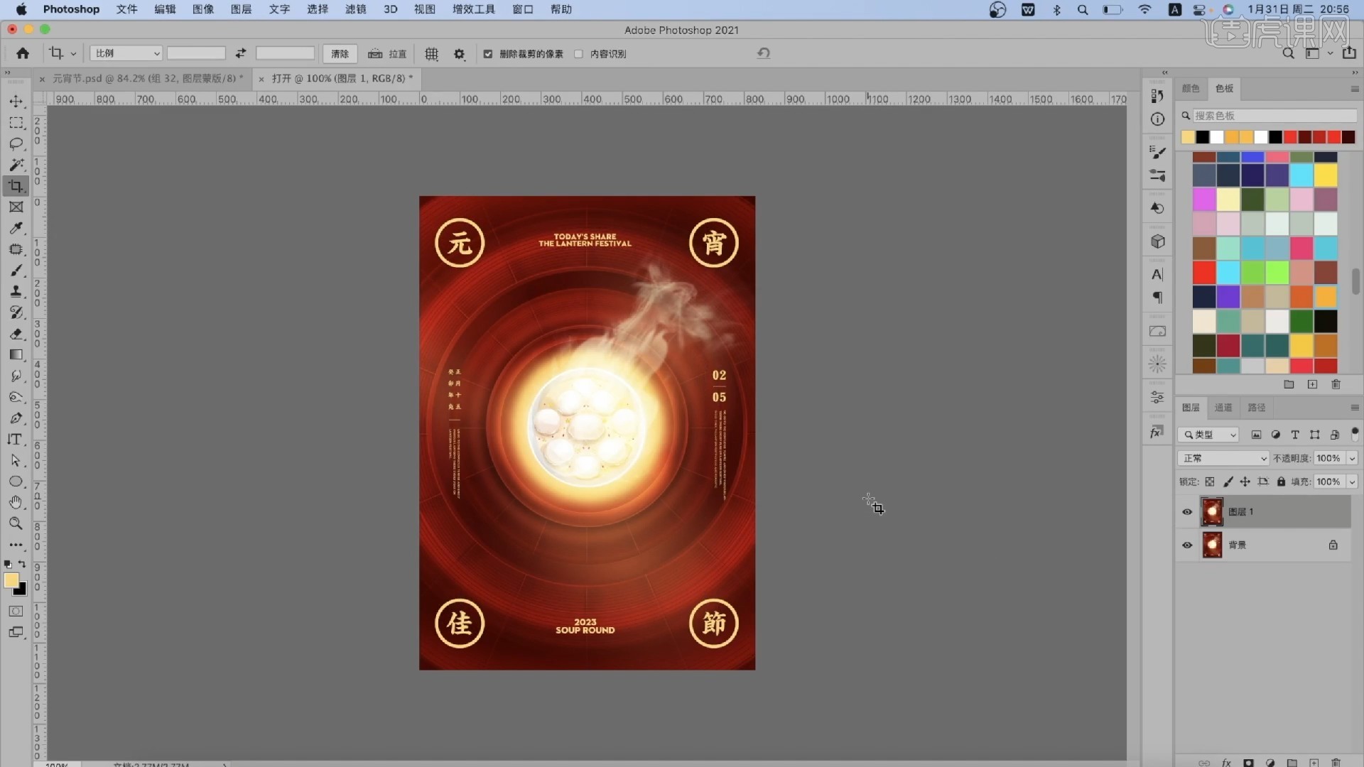Select the Brush tool
This screenshot has height=767, width=1364.
(x=16, y=271)
